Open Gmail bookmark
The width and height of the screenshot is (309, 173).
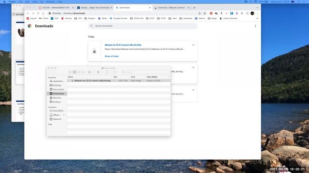(x=43, y=18)
